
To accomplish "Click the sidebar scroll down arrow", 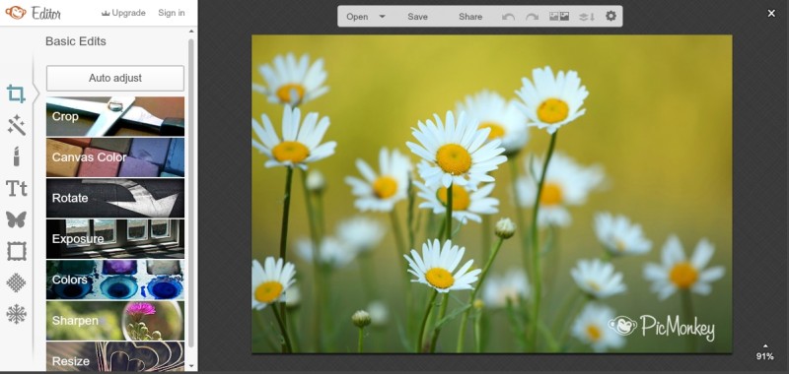I will [190, 366].
